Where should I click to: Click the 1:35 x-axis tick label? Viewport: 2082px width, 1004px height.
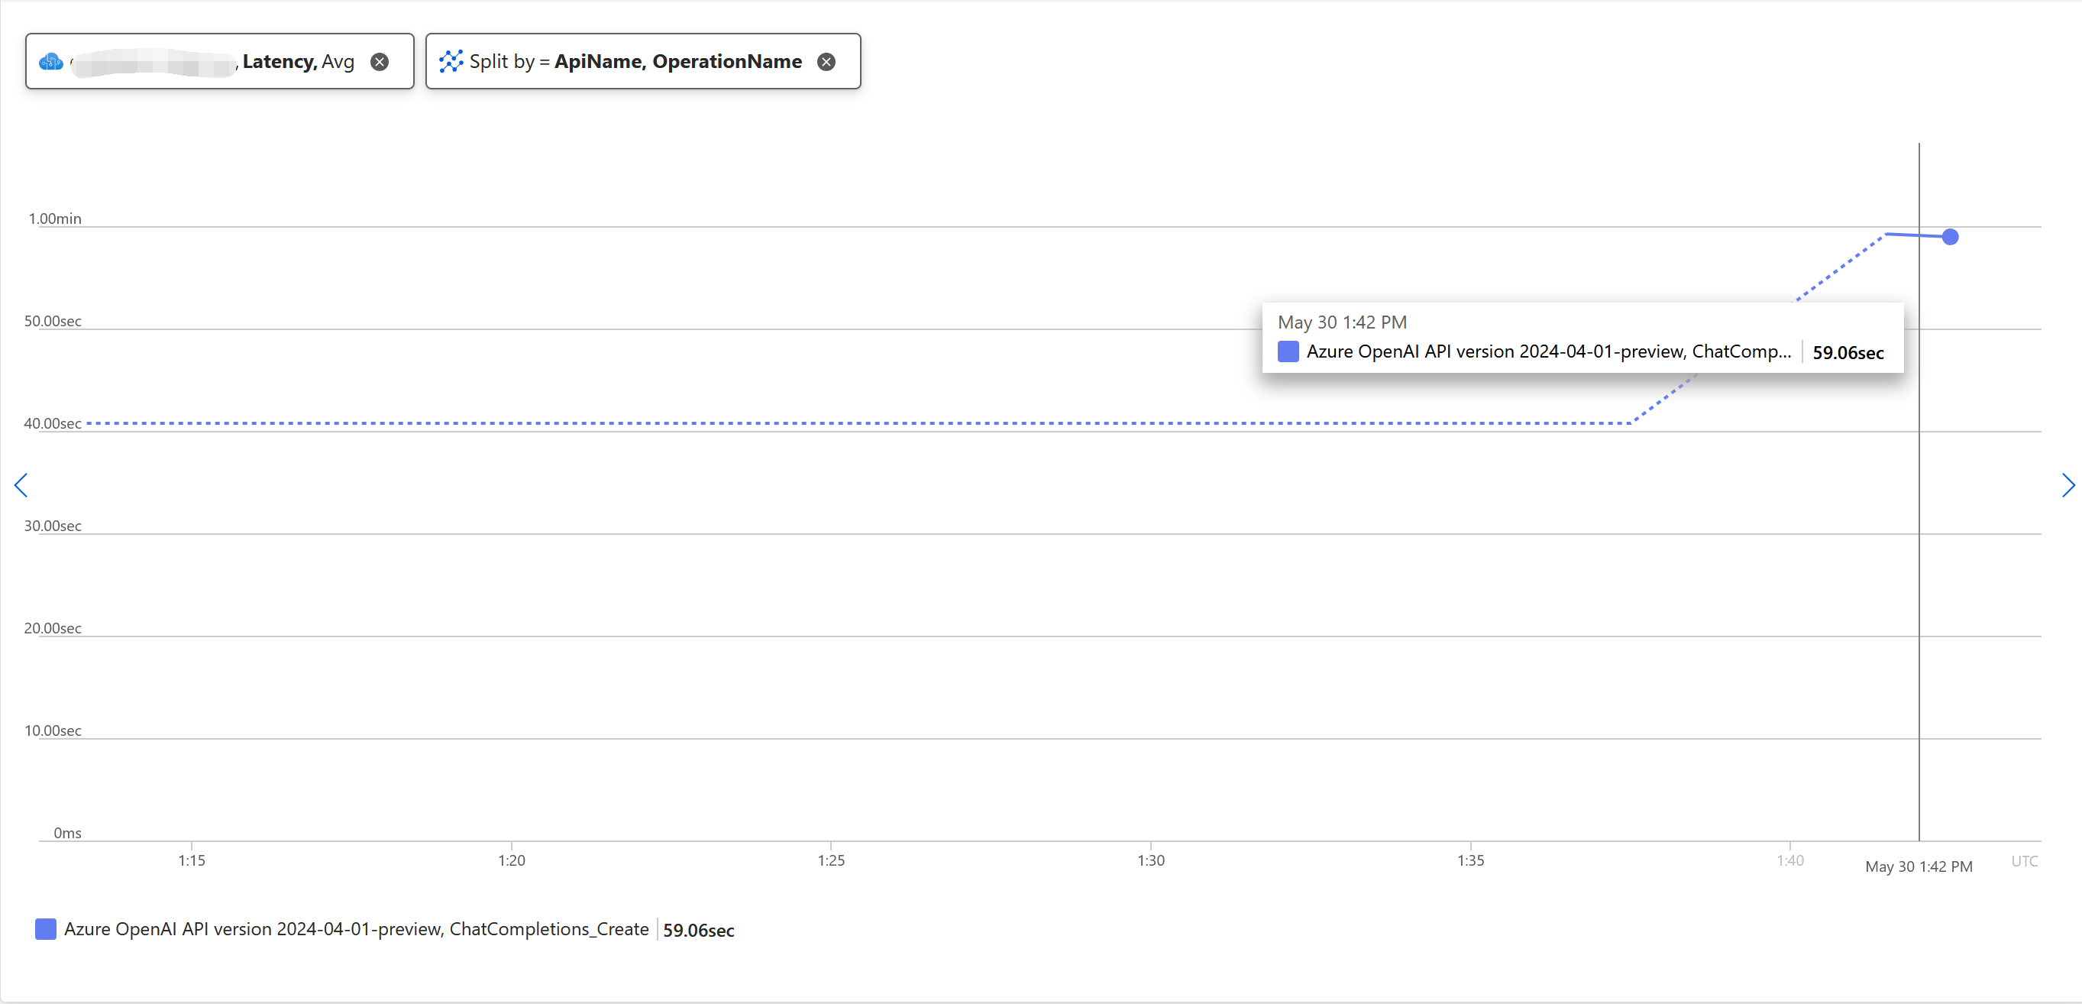tap(1470, 860)
